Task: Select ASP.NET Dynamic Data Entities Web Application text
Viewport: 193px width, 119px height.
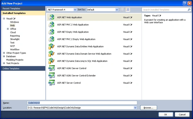Action: (80, 46)
